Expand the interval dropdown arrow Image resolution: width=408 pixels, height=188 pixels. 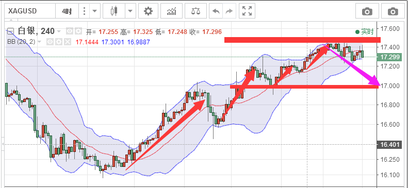94,11
